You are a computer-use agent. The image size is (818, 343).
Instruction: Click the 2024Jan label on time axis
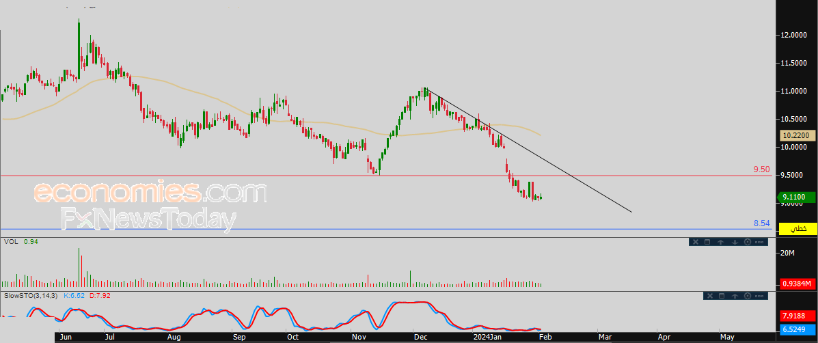coord(486,338)
